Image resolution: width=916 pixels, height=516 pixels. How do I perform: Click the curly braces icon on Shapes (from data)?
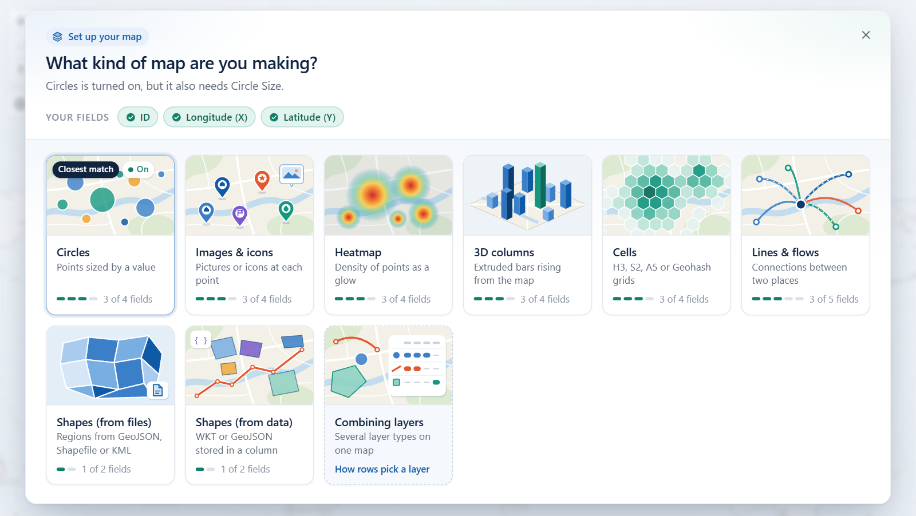tap(200, 340)
